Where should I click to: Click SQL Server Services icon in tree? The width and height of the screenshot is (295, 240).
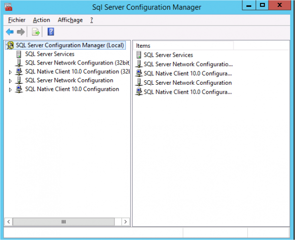(x=19, y=54)
